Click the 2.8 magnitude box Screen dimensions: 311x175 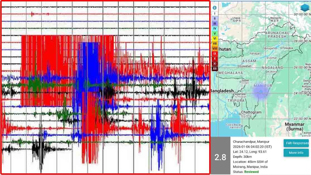(x=220, y=157)
